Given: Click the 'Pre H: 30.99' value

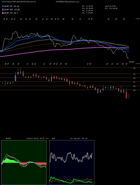Looking at the screenshot, I should pos(87,8).
